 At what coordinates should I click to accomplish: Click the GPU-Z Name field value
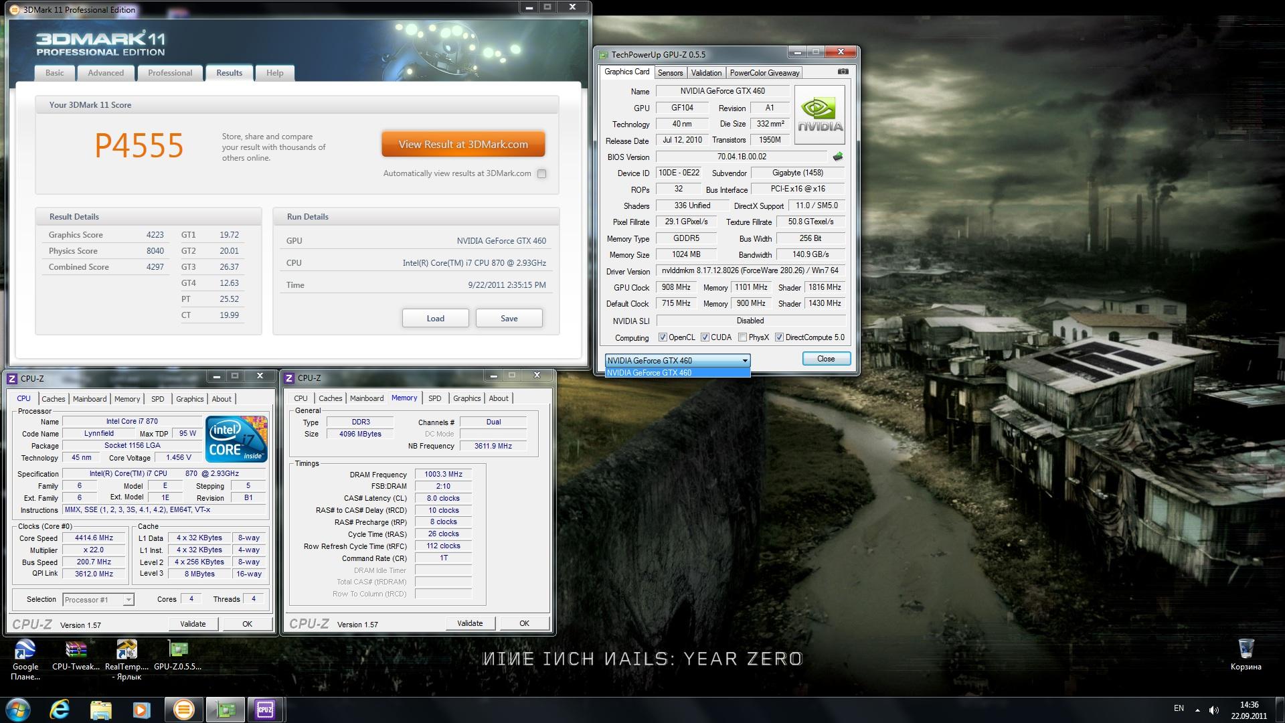point(723,91)
